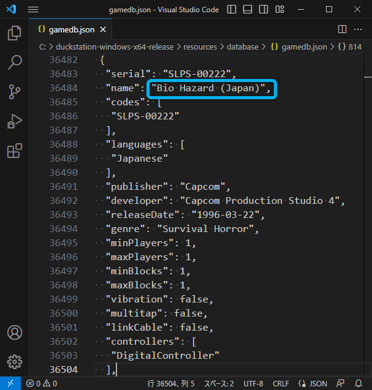Click breadcrumb C: drive
Image resolution: width=372 pixels, height=390 pixels.
42,47
